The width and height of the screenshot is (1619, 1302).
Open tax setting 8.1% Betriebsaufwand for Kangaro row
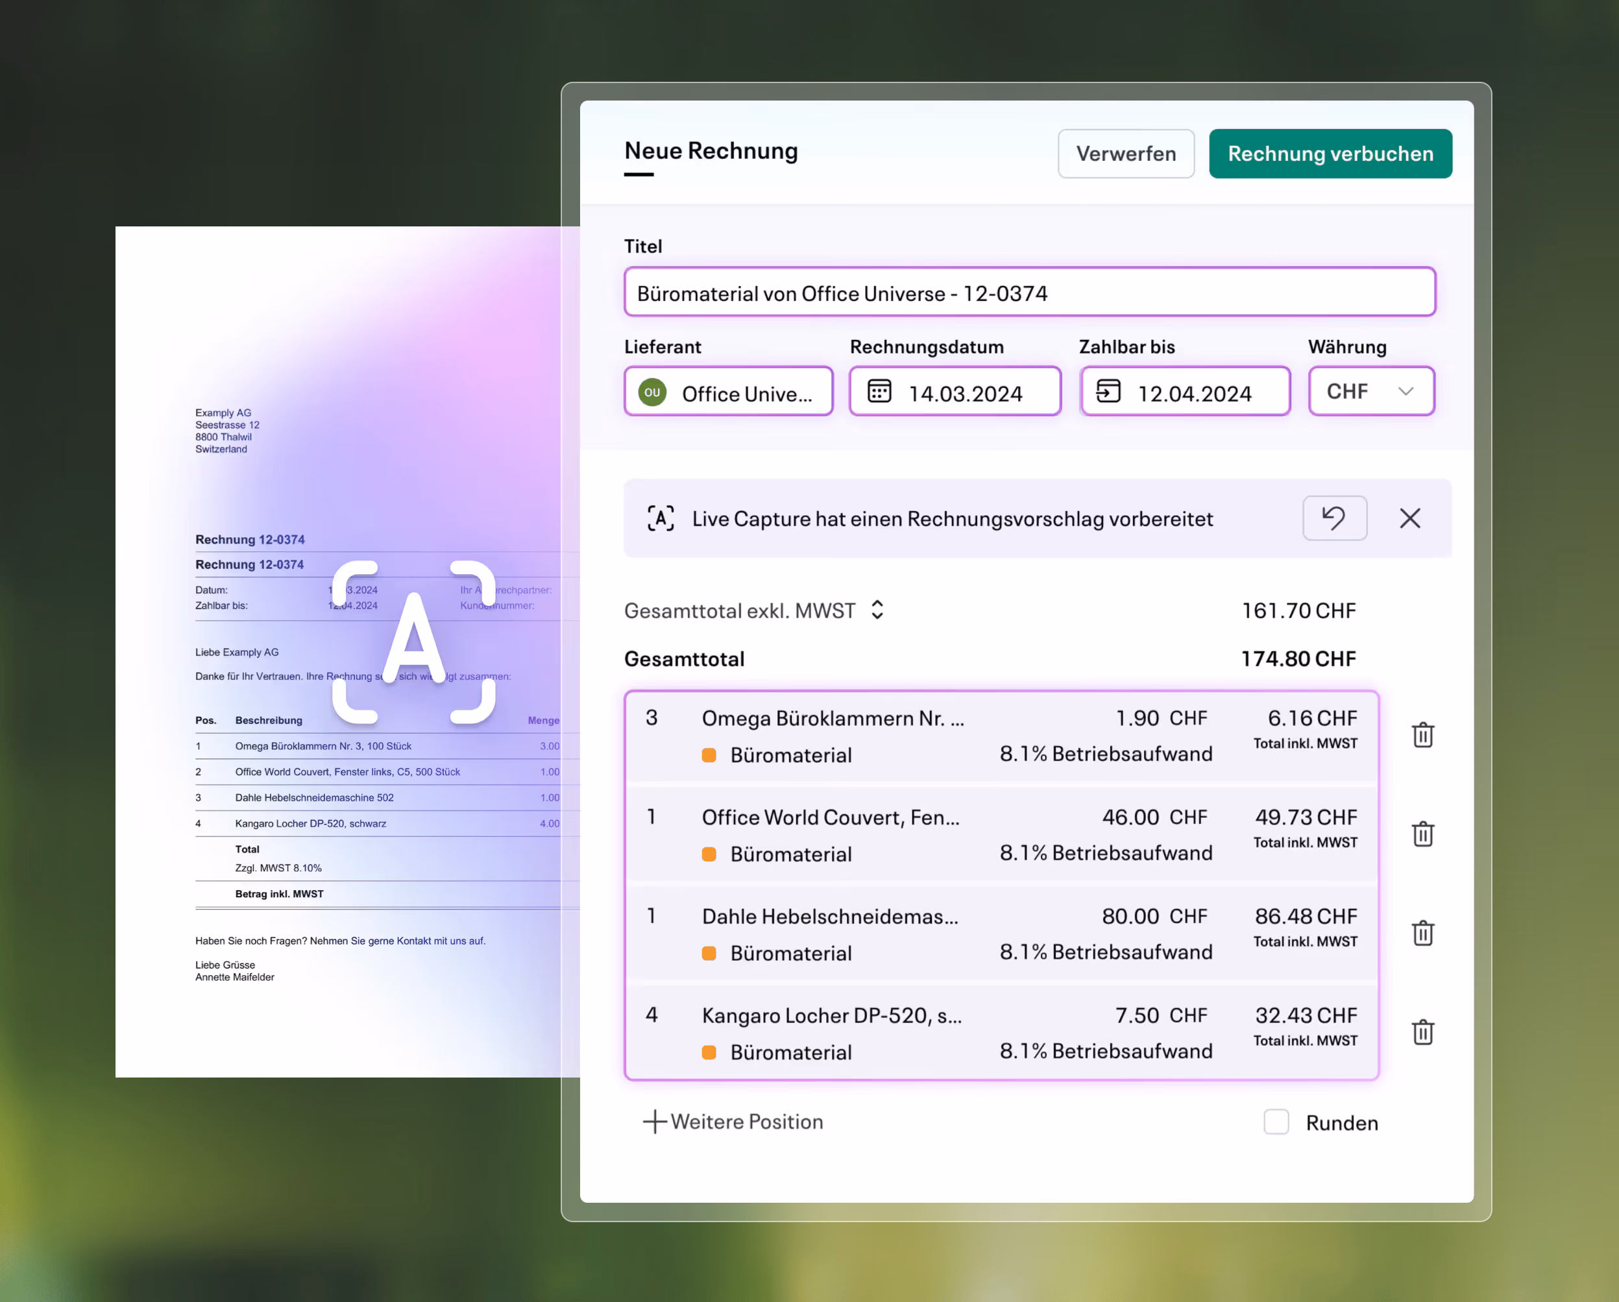[x=1105, y=1051]
